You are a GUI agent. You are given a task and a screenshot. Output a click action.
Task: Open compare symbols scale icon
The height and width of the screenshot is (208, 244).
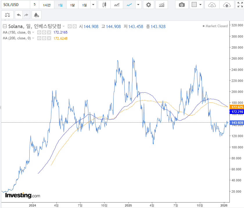point(7,15)
